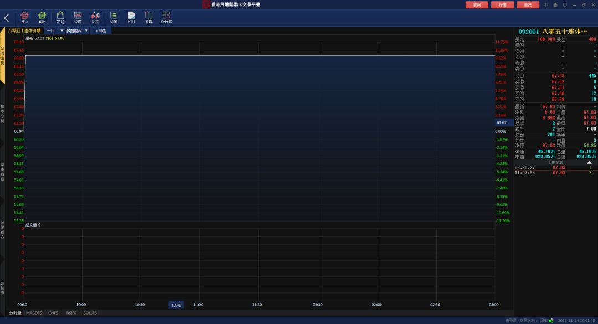Click the skin/shirt icon in title bar

tap(565, 4)
